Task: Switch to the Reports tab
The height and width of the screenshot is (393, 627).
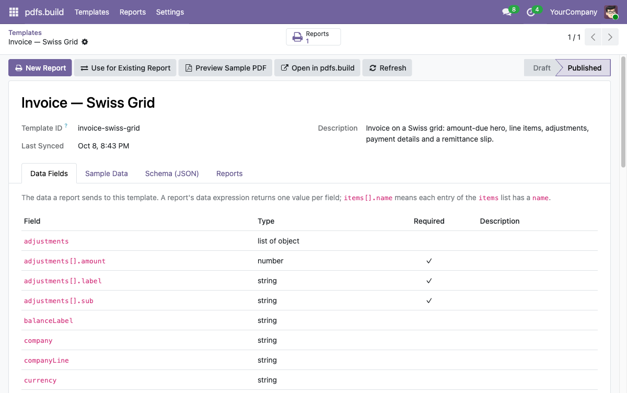Action: click(x=229, y=174)
